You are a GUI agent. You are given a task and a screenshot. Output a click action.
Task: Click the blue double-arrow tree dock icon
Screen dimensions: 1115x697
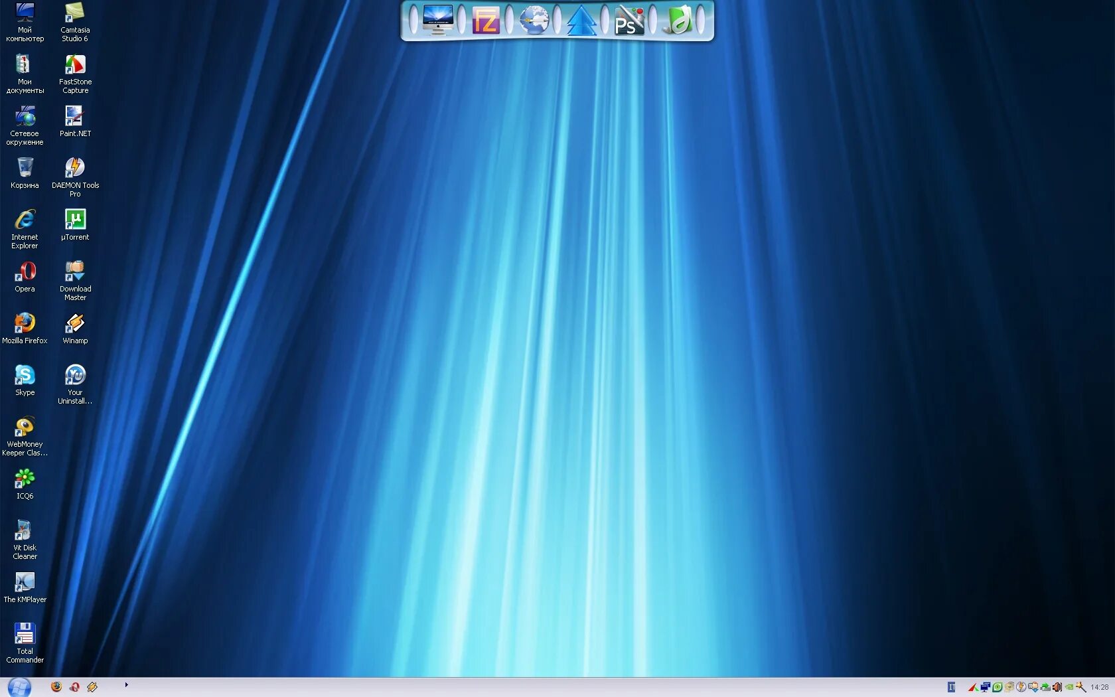pos(581,21)
